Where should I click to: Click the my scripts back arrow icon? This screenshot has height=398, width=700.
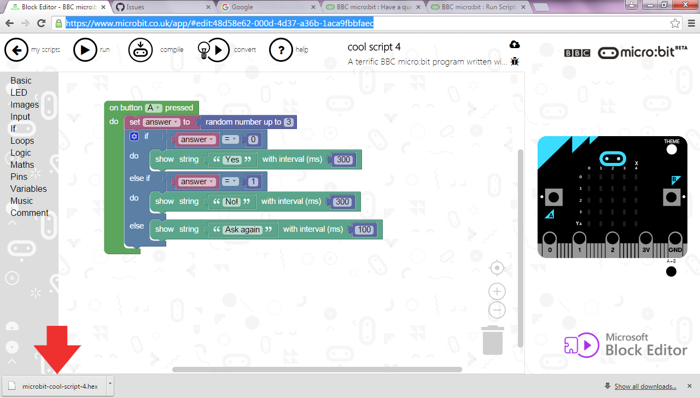(x=16, y=50)
